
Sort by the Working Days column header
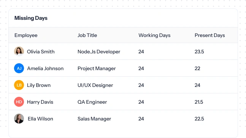(x=154, y=35)
